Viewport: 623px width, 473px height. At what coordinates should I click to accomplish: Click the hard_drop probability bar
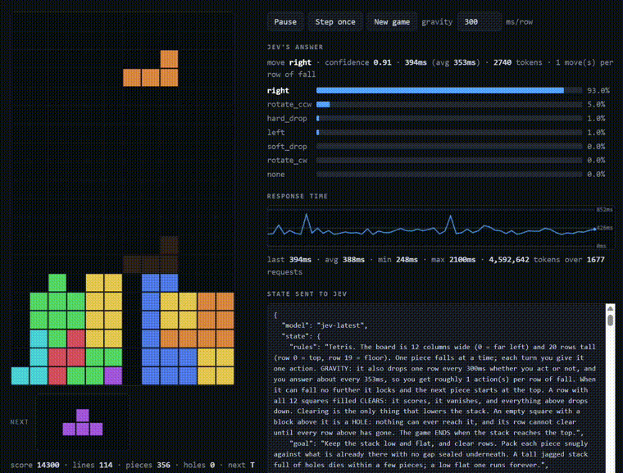449,118
